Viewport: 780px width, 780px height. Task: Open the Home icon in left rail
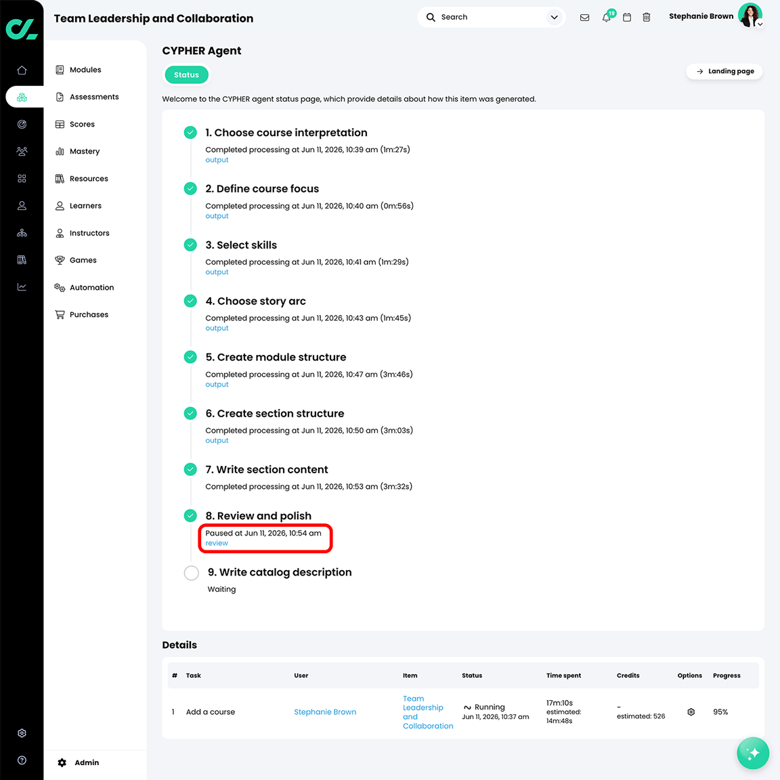point(22,70)
